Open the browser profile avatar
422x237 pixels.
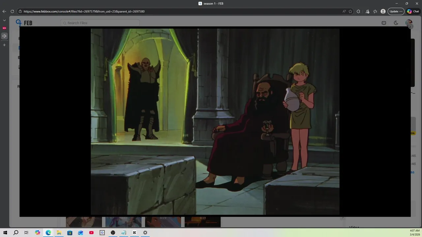pos(383,11)
